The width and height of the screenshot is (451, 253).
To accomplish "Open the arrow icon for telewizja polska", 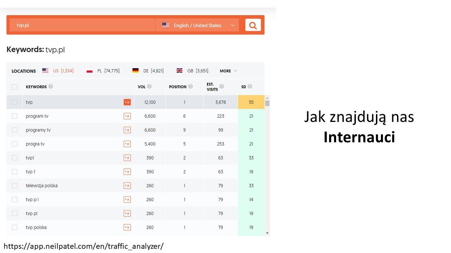I will coord(127,186).
